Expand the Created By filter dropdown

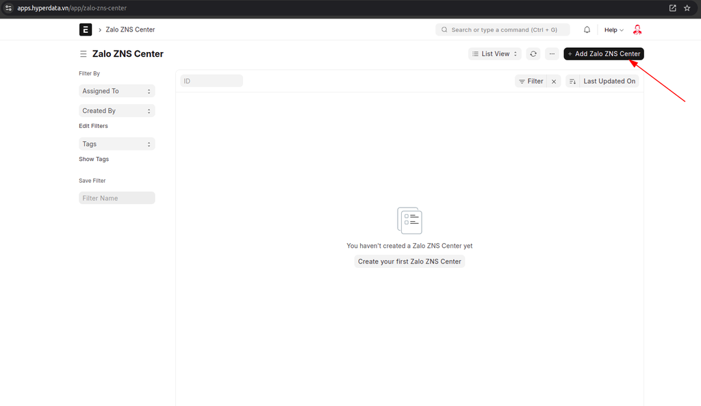point(116,111)
